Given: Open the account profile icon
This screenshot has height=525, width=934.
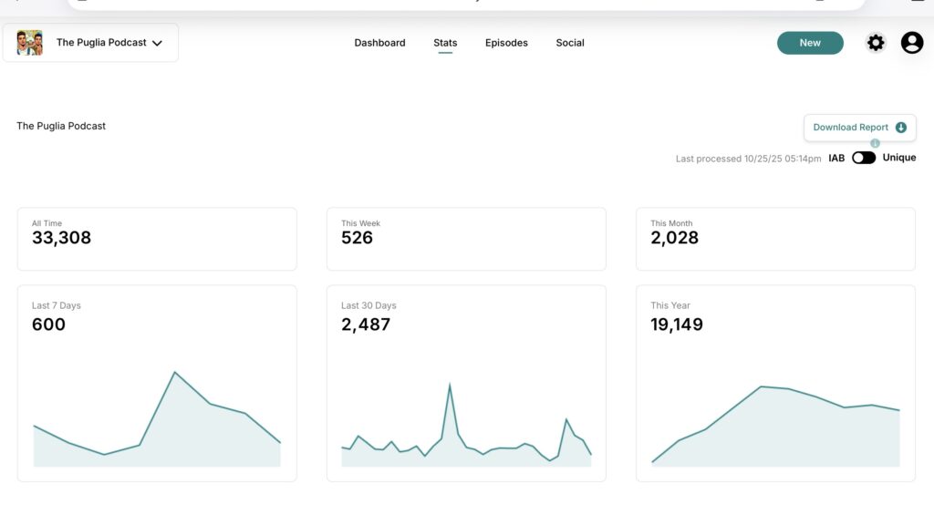Looking at the screenshot, I should click(x=912, y=43).
